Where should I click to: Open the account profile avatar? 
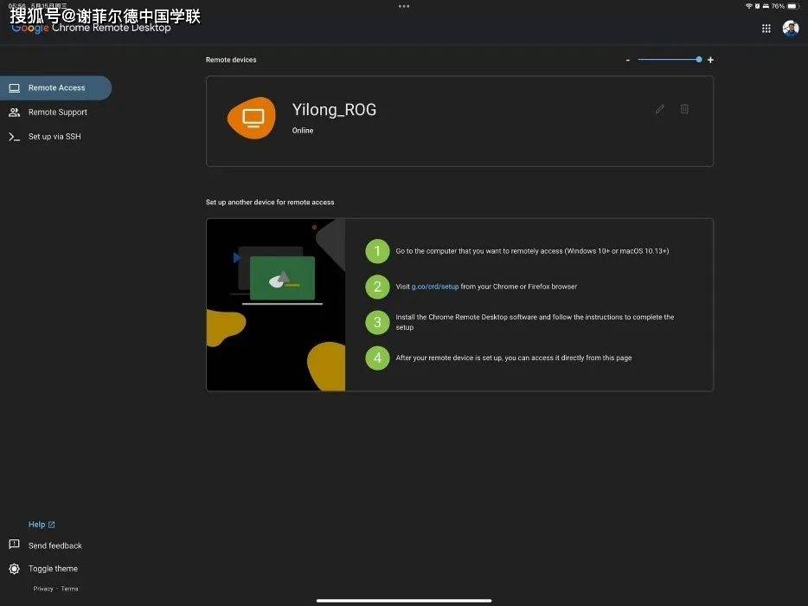point(791,29)
